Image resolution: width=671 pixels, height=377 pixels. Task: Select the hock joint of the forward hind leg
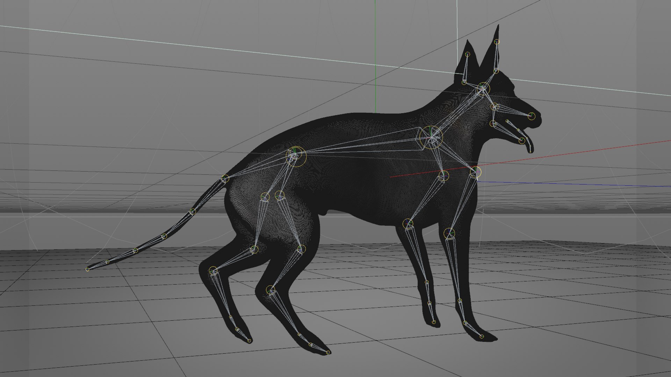click(x=270, y=289)
